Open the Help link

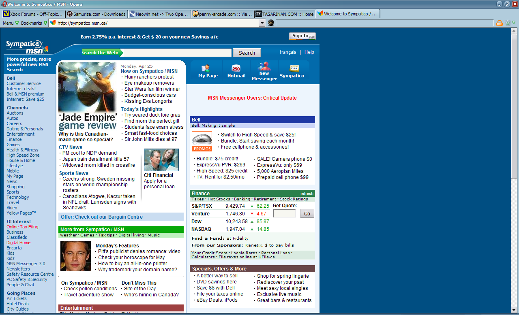click(309, 52)
